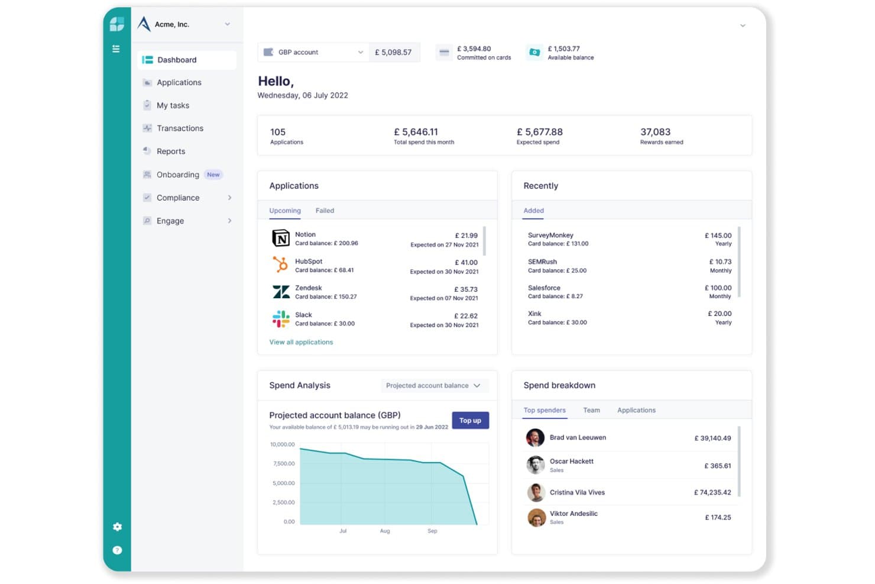The image size is (875, 584).
Task: Click the Notion app icon
Action: [x=281, y=238]
